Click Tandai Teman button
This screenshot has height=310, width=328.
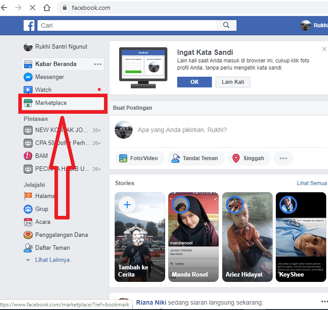pyautogui.click(x=196, y=158)
